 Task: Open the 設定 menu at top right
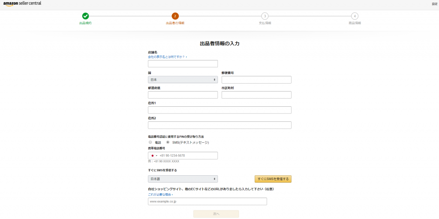click(x=434, y=4)
